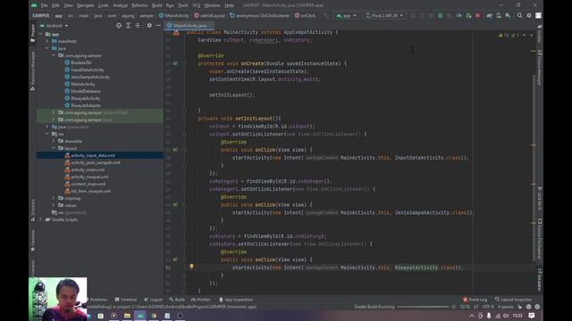Open the Profiler tool window
The height and width of the screenshot is (321, 572).
tap(201, 300)
